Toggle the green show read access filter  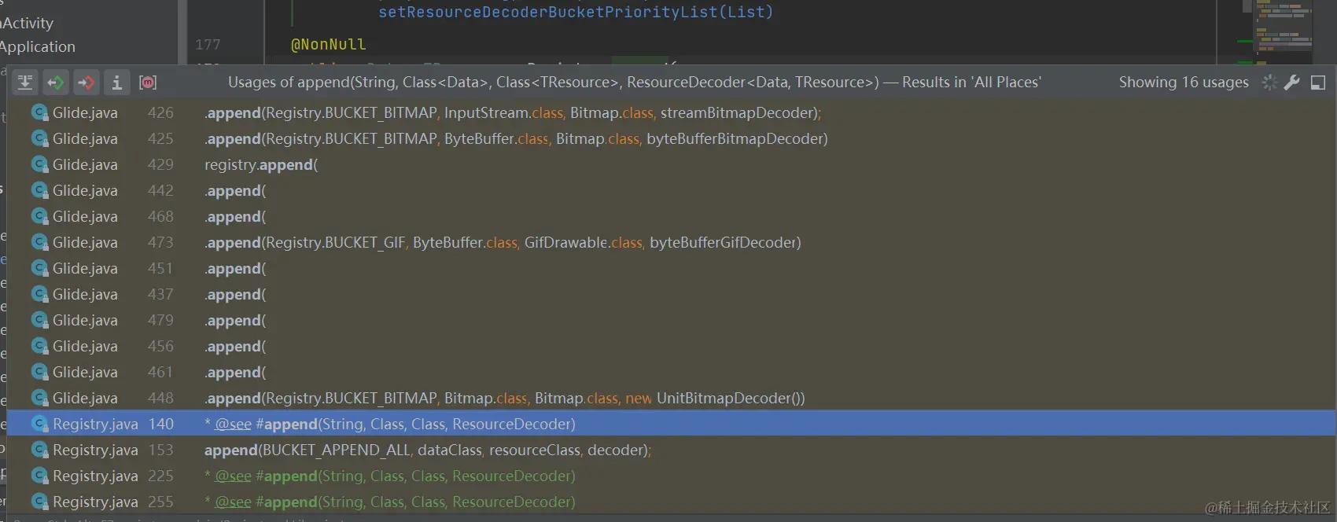pos(55,83)
